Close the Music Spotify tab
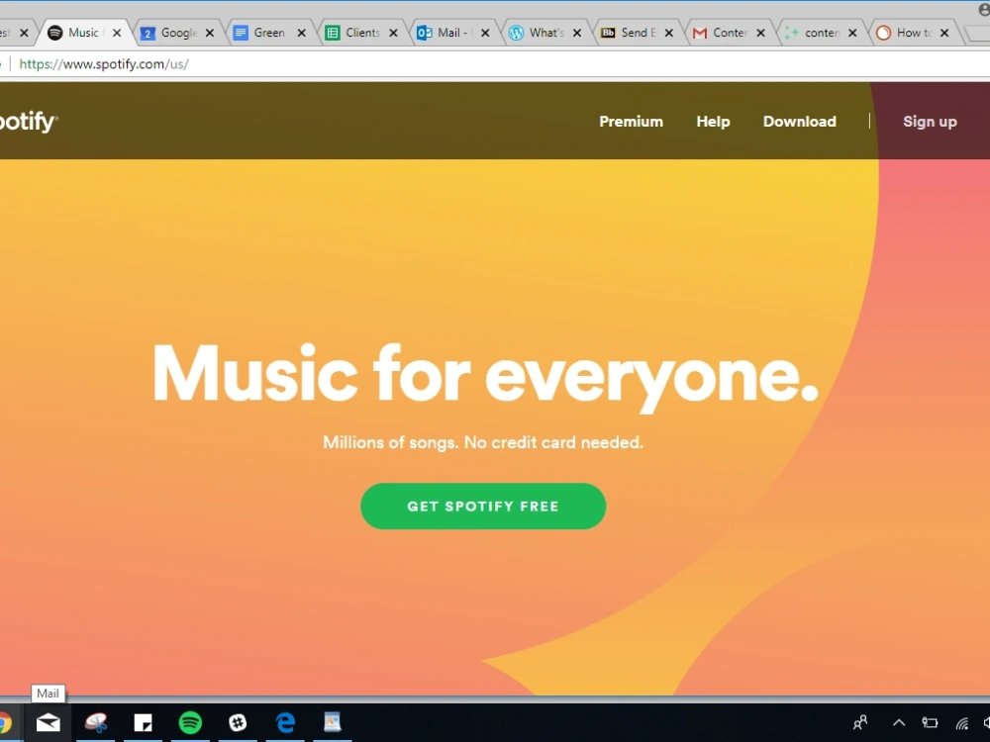 pos(117,33)
